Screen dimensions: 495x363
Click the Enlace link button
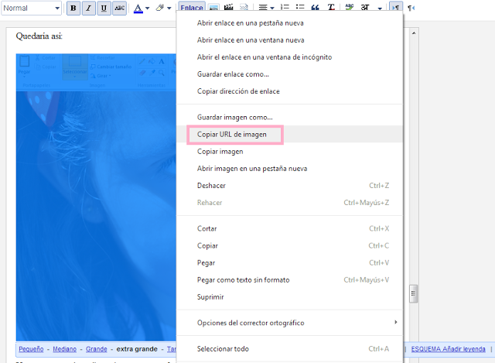click(x=192, y=8)
